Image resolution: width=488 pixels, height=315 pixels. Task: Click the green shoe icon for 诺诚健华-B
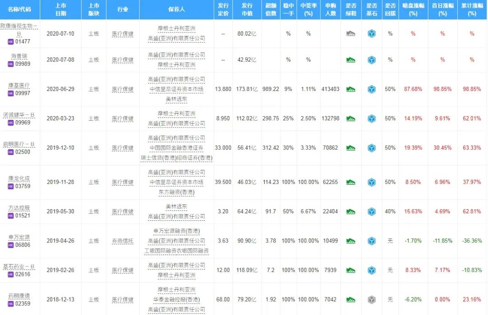click(351, 119)
